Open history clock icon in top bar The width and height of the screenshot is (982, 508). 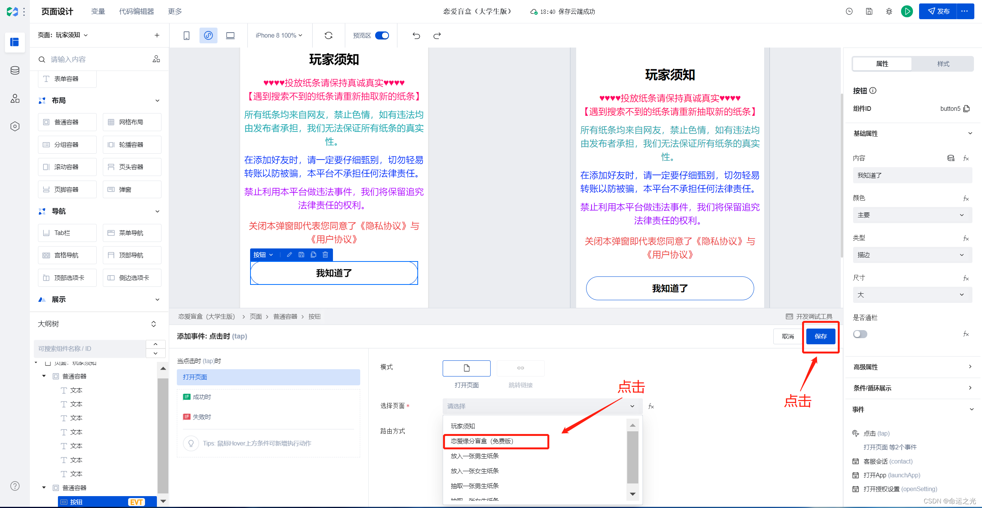pyautogui.click(x=849, y=12)
